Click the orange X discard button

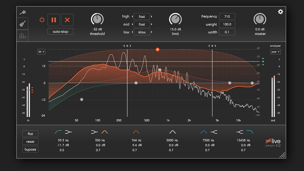(x=67, y=20)
